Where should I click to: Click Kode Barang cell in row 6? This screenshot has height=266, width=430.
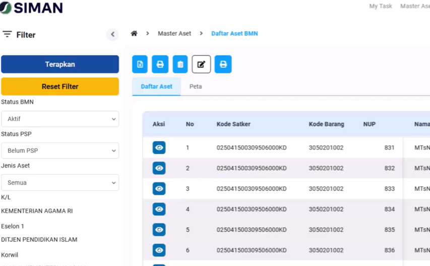click(x=326, y=250)
